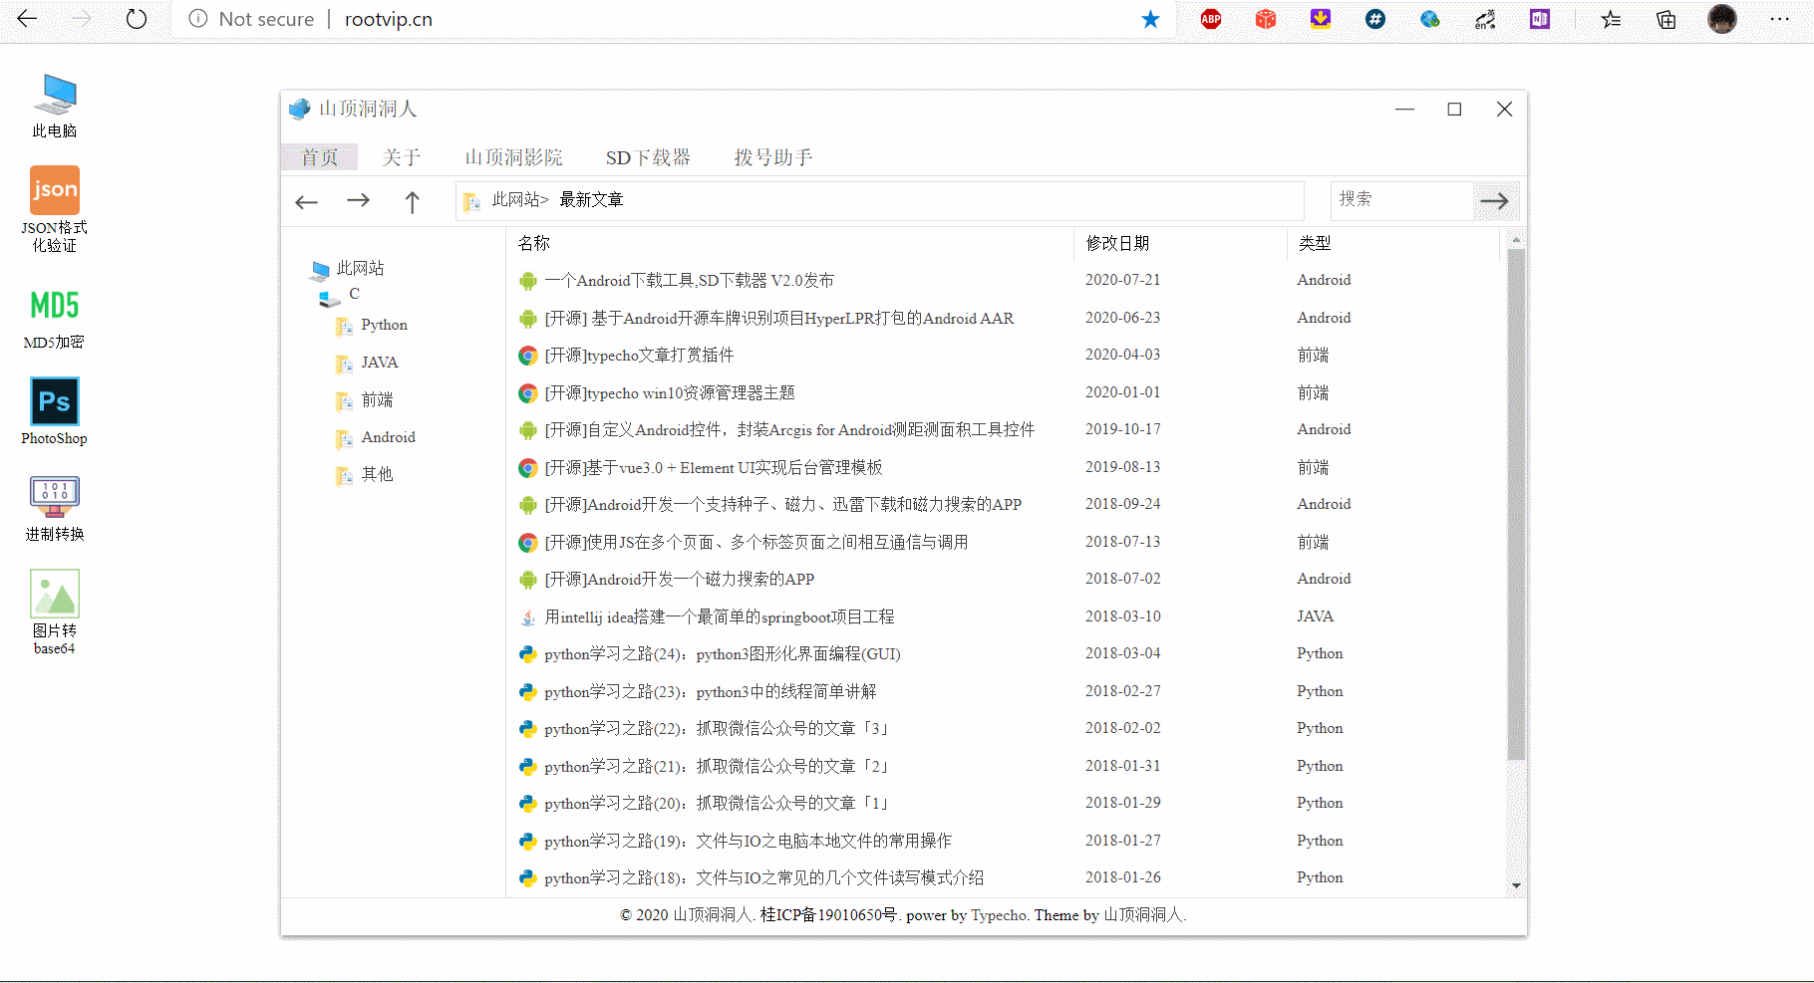Switch to the SD下载器 tab
This screenshot has height=983, width=1814.
point(648,157)
